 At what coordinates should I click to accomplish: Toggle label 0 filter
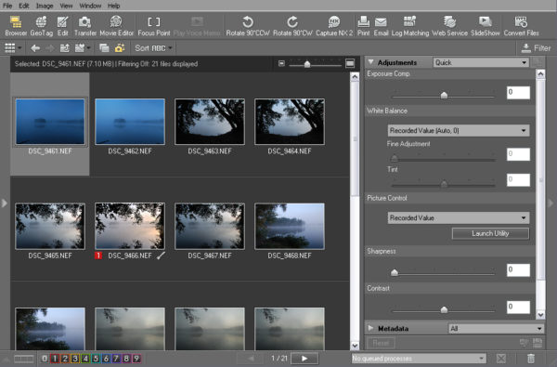coord(45,359)
